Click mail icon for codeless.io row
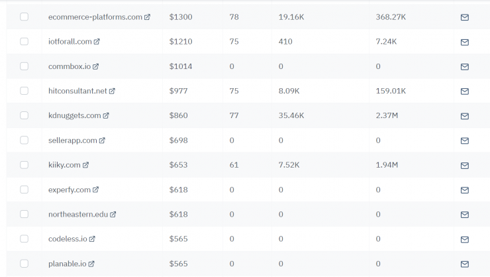Screen dimensions: 490x277 464,239
